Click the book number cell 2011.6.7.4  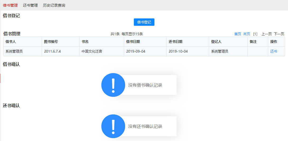click(52, 51)
